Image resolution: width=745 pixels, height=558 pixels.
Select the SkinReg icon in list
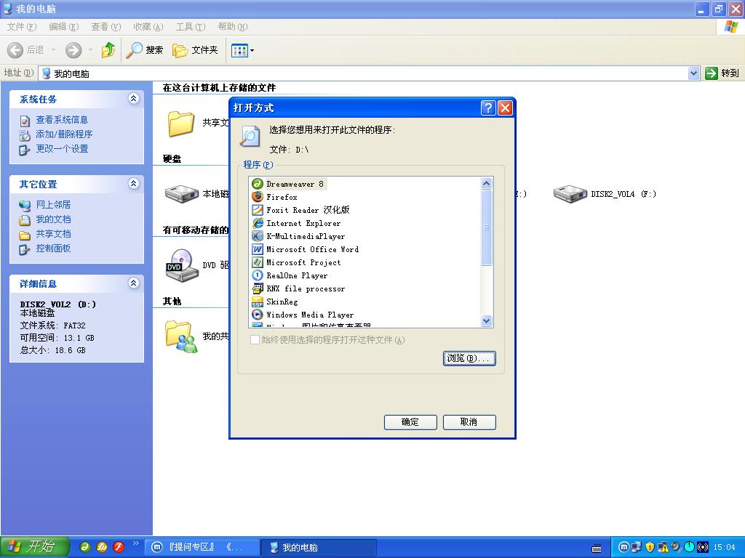(257, 302)
